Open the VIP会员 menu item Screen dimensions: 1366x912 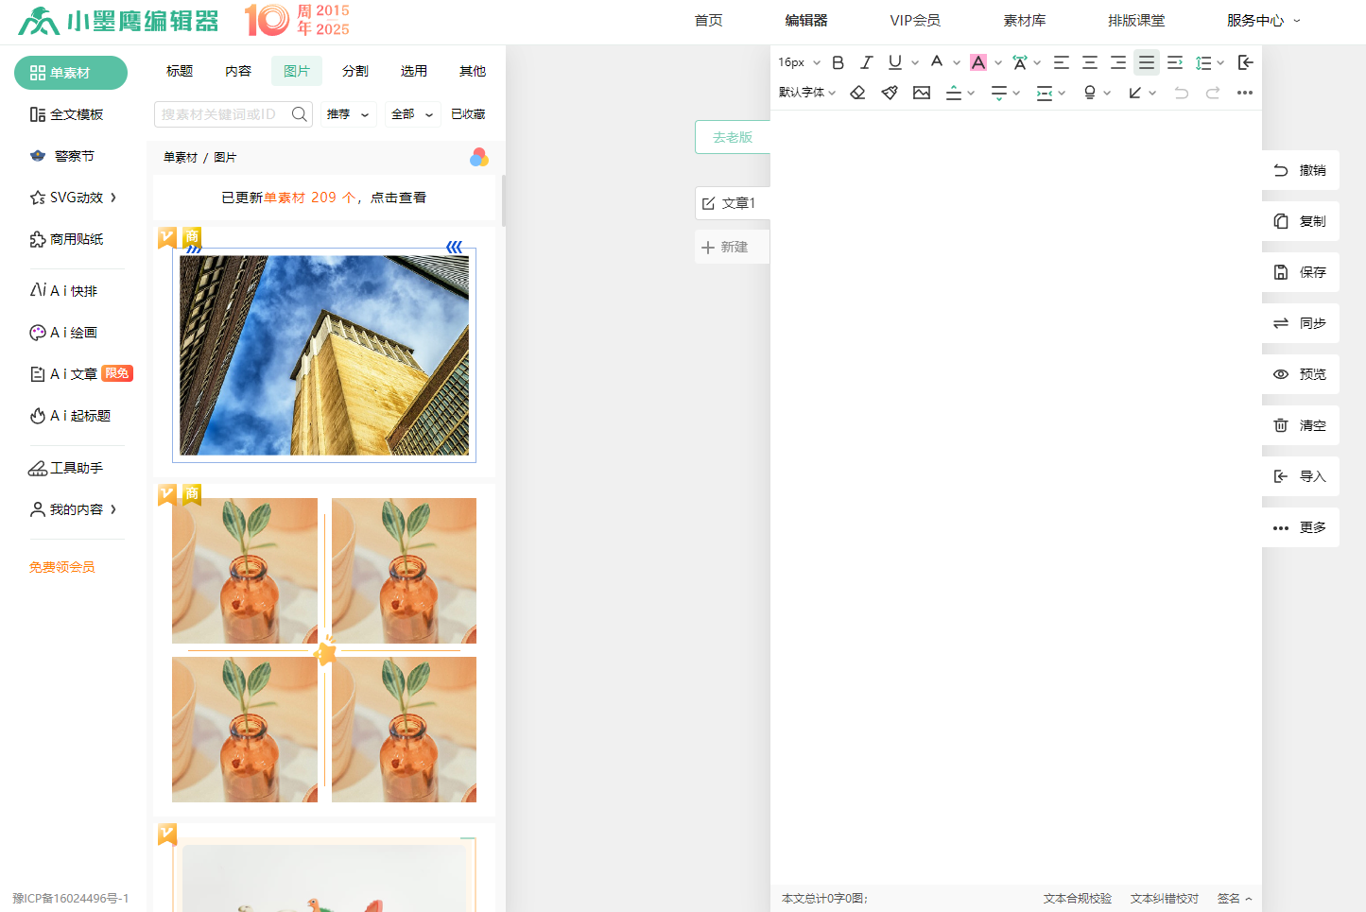pyautogui.click(x=914, y=20)
